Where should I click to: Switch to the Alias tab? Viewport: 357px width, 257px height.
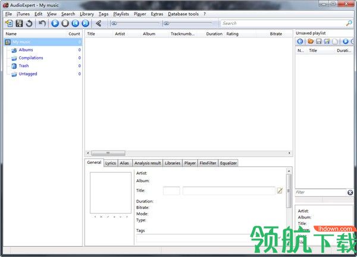coord(124,163)
